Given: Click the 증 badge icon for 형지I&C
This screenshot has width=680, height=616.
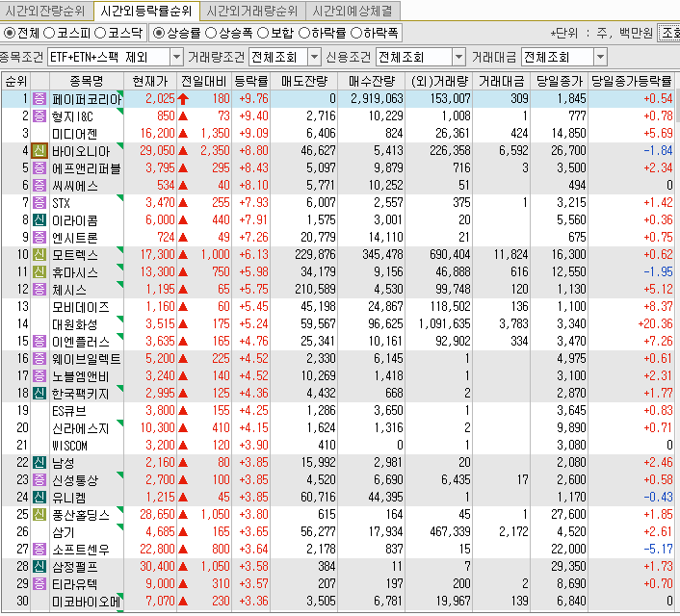Looking at the screenshot, I should click(x=39, y=116).
